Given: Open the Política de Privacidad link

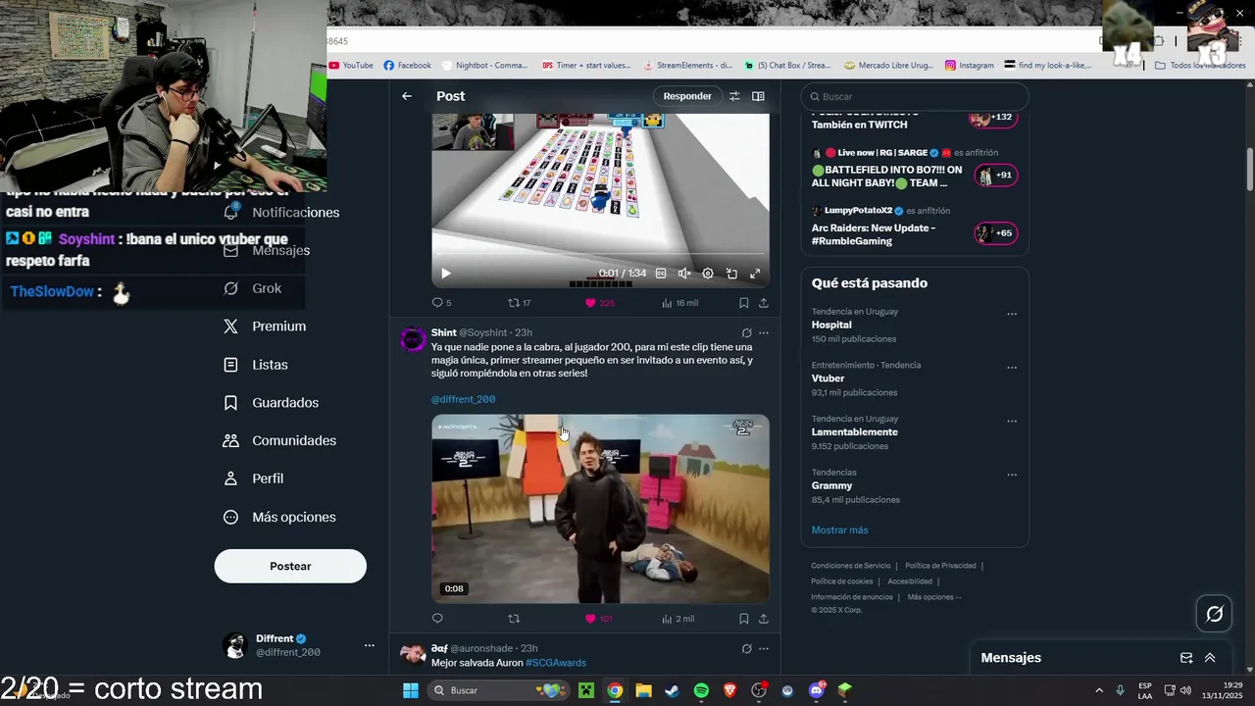Looking at the screenshot, I should click(x=940, y=566).
